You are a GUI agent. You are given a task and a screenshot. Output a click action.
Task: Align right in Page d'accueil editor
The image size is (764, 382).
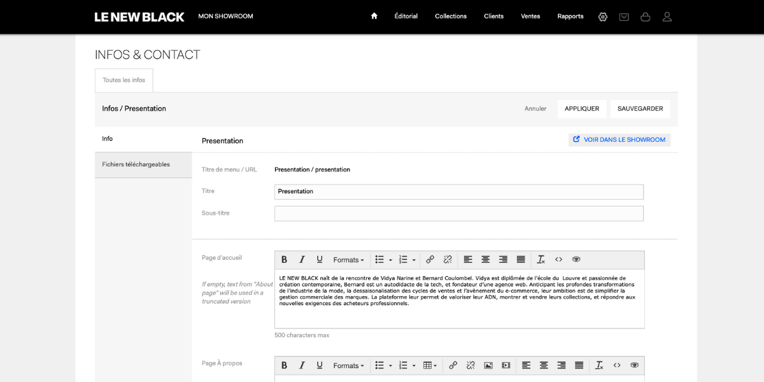(503, 260)
